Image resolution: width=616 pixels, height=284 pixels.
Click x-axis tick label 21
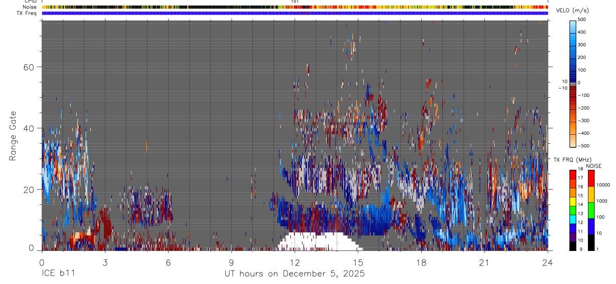(x=484, y=262)
